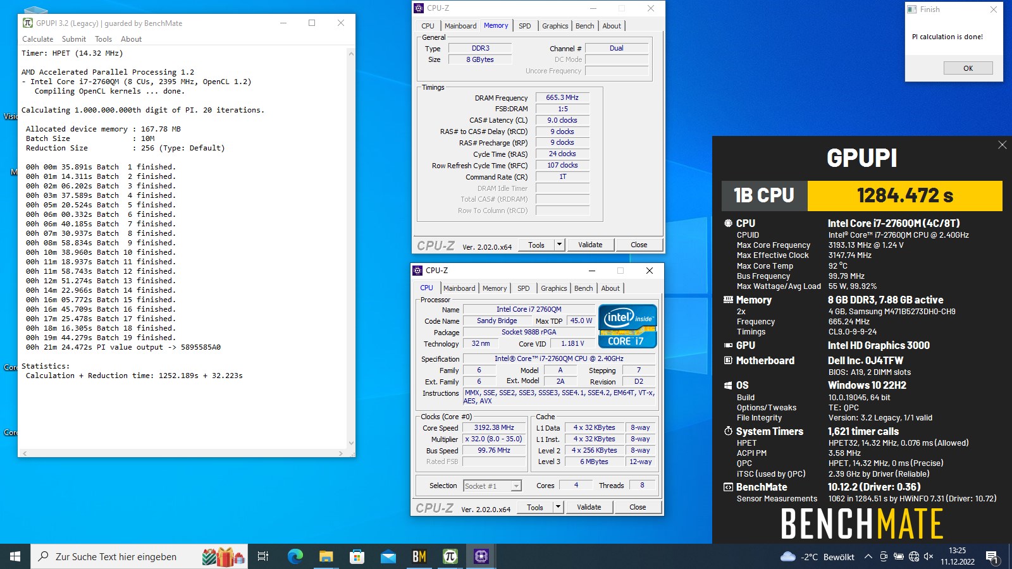Image resolution: width=1012 pixels, height=569 pixels.
Task: Click Validate button in lower CPU-Z
Action: point(589,507)
